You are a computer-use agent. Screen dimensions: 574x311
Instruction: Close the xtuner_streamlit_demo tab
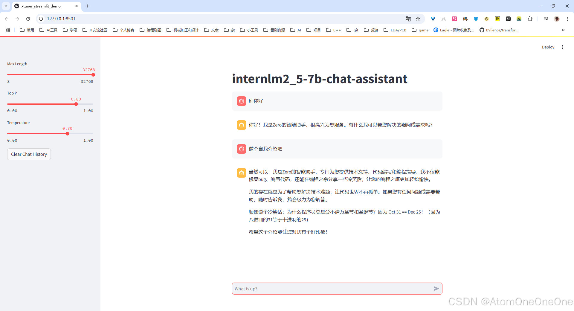(77, 6)
